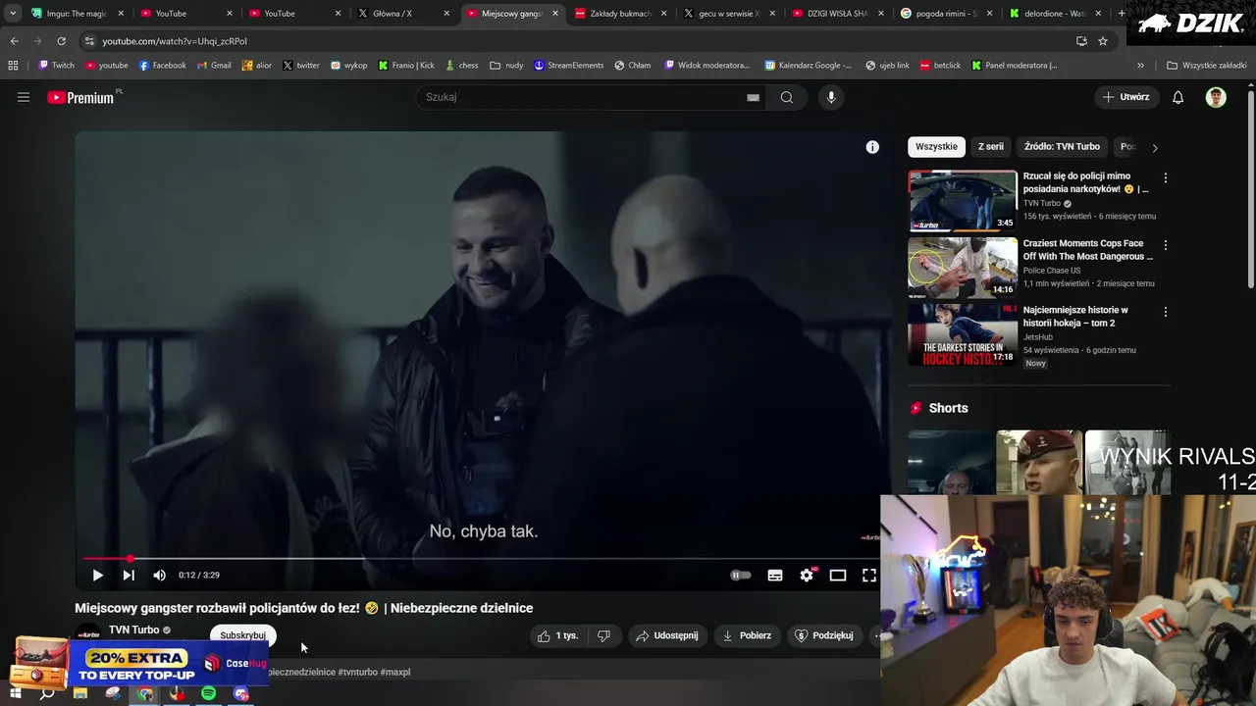Viewport: 1256px width, 706px height.
Task: Switch to pogoda rimini tab
Action: click(x=946, y=14)
